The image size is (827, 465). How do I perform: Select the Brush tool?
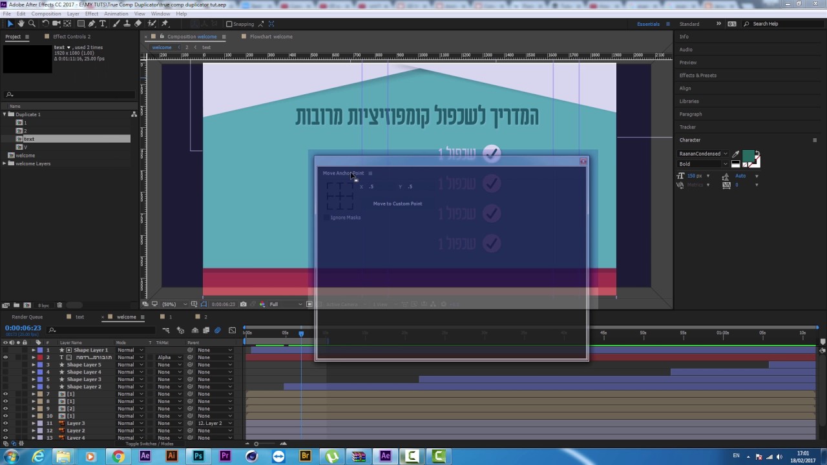pos(116,23)
